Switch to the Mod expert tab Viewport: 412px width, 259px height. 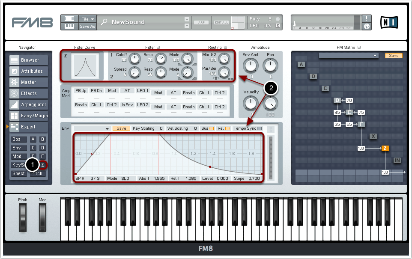pyautogui.click(x=19, y=156)
